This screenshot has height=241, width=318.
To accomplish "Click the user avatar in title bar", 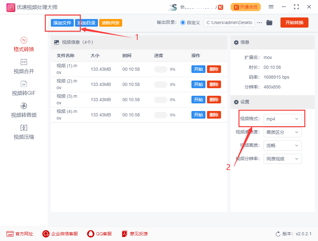I will point(173,7).
